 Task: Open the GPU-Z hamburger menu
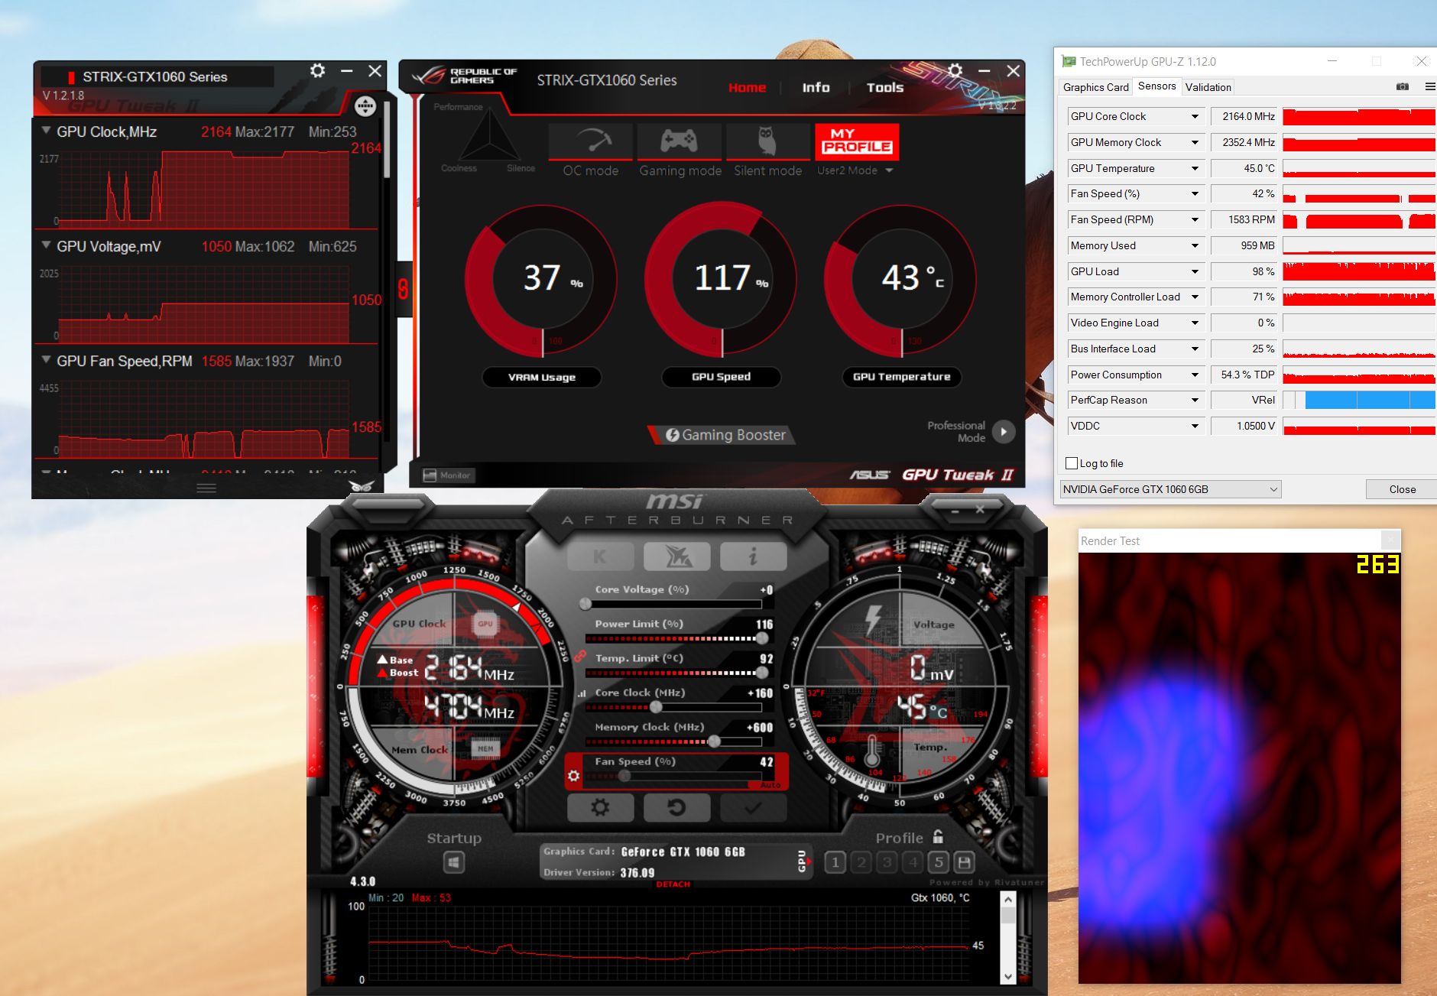click(x=1430, y=87)
